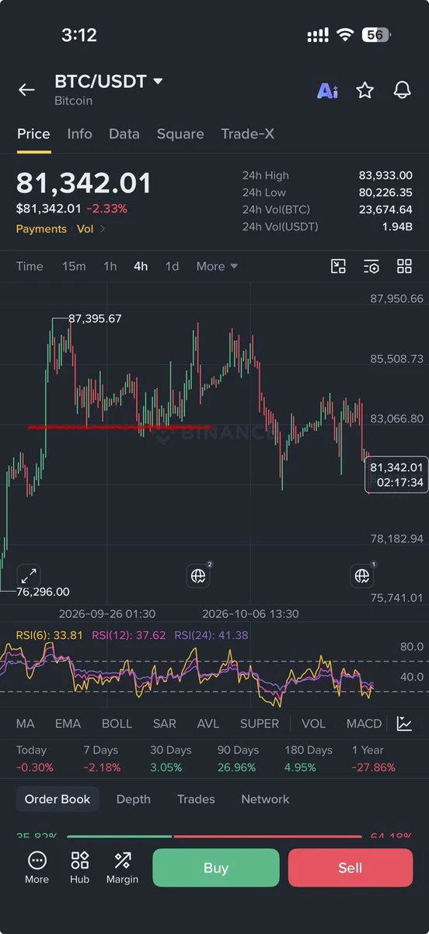
Task: Enable the BOLL indicator
Action: pyautogui.click(x=117, y=724)
